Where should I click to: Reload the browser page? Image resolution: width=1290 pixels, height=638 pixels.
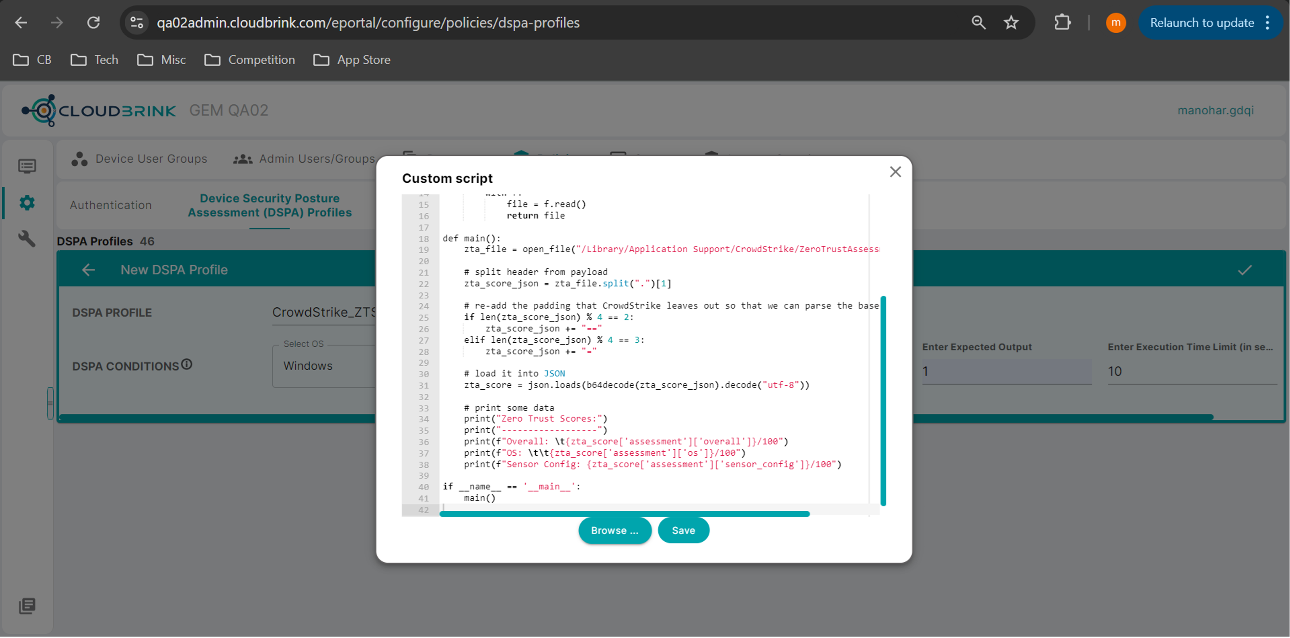pyautogui.click(x=93, y=22)
